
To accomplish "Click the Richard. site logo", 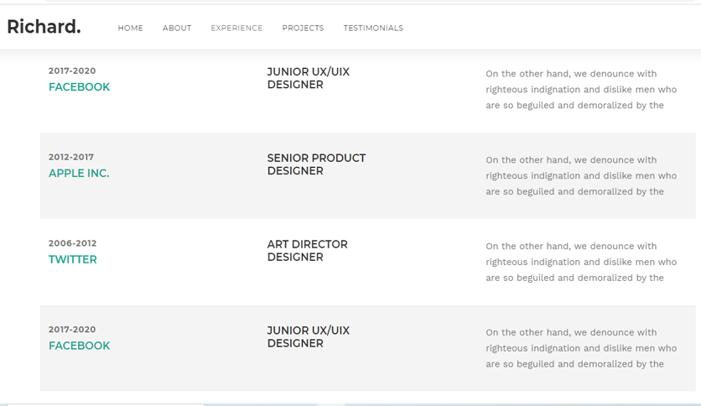I will pos(44,27).
